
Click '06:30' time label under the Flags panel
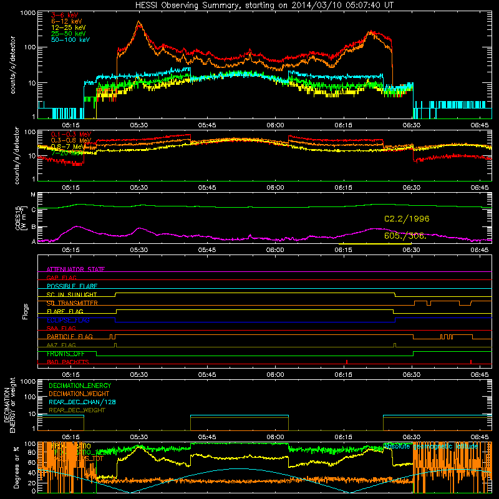411,375
